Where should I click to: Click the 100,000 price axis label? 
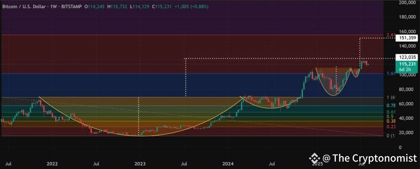(x=408, y=74)
